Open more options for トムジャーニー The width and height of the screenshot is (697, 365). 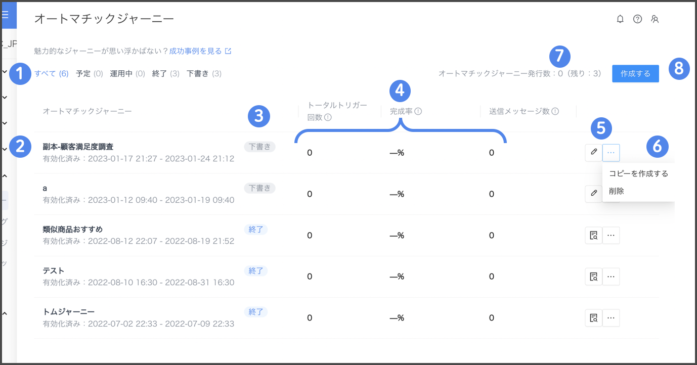point(611,318)
